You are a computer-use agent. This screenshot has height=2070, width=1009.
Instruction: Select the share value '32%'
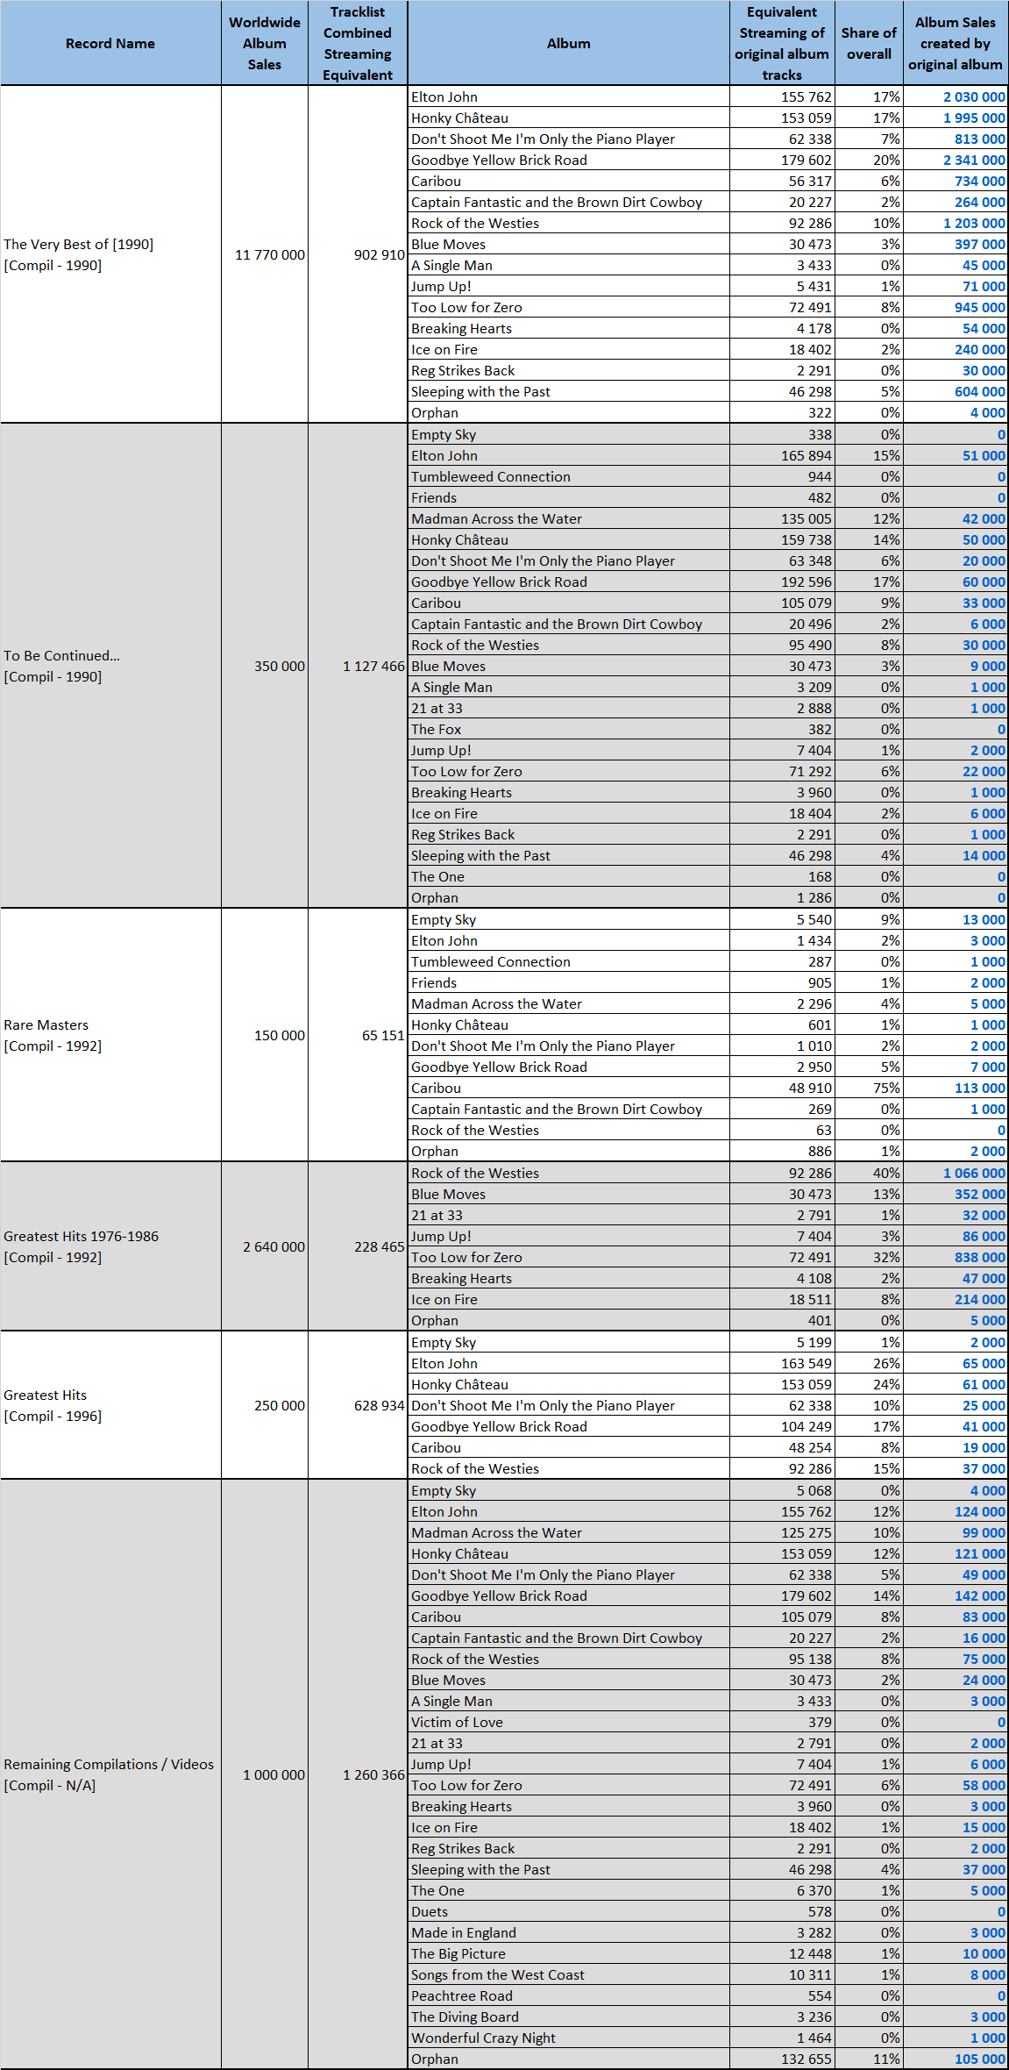point(887,1257)
